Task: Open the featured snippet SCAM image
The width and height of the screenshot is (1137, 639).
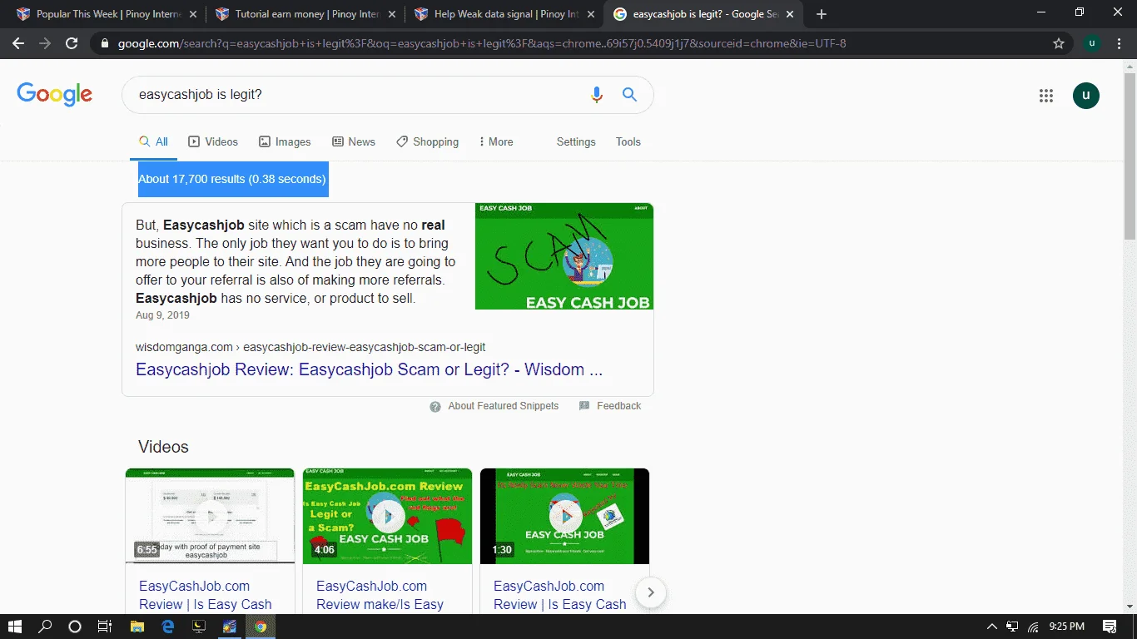Action: [564, 256]
